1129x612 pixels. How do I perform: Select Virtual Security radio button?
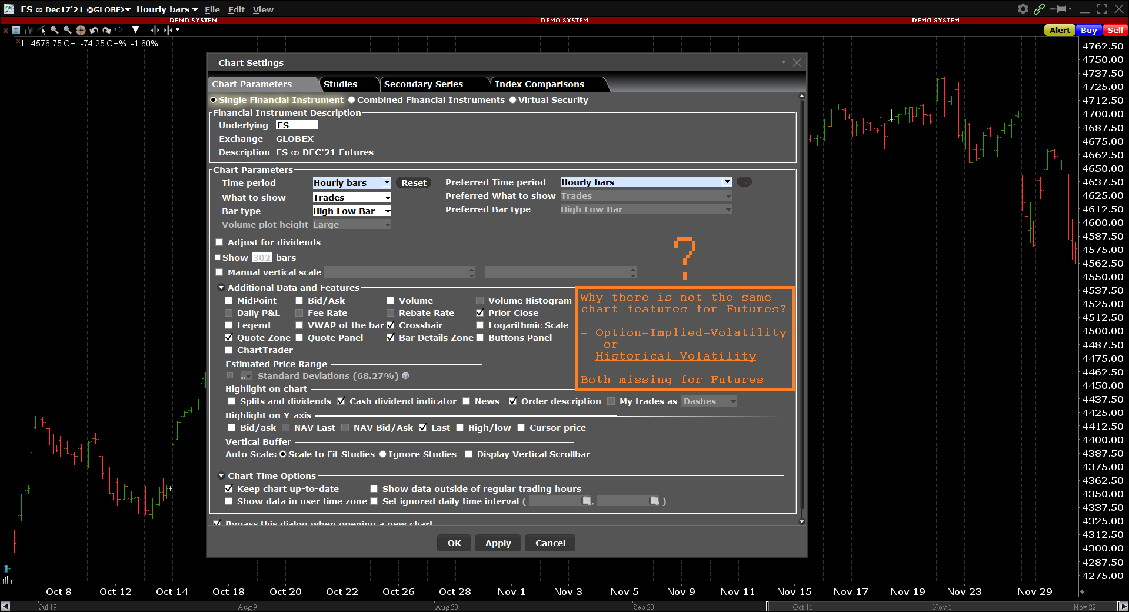[512, 99]
